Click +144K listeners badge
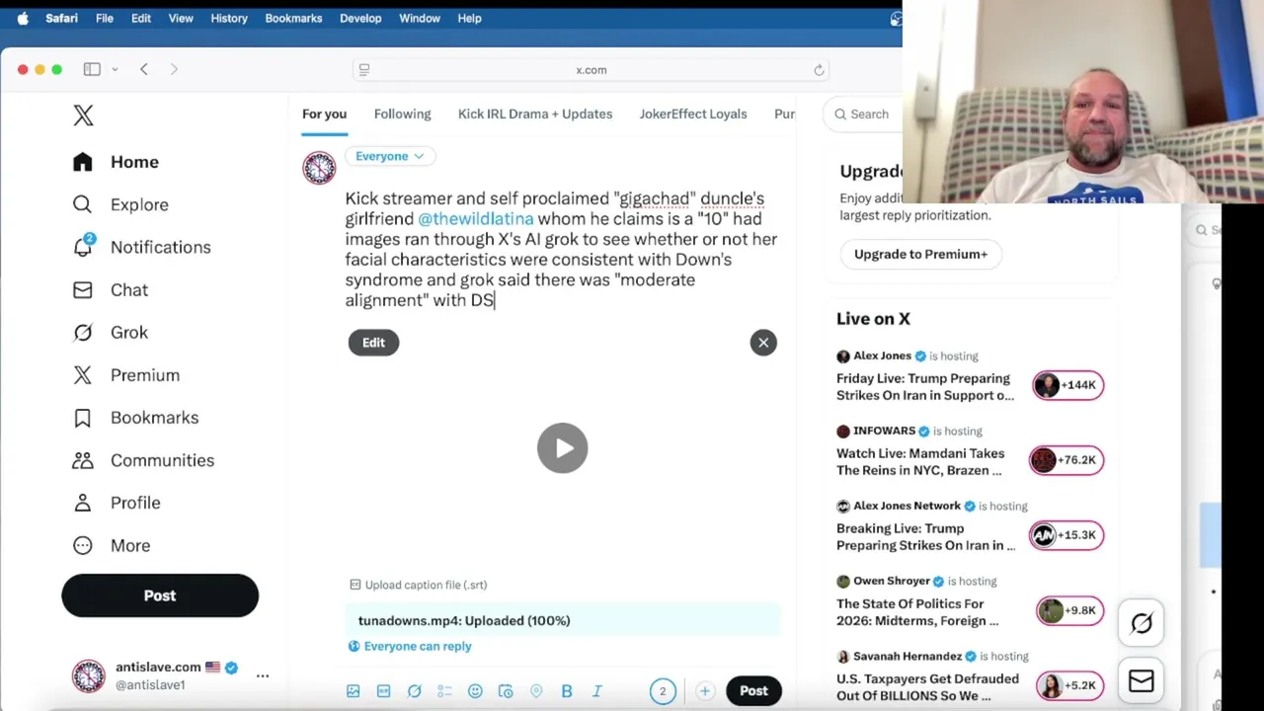 tap(1067, 385)
